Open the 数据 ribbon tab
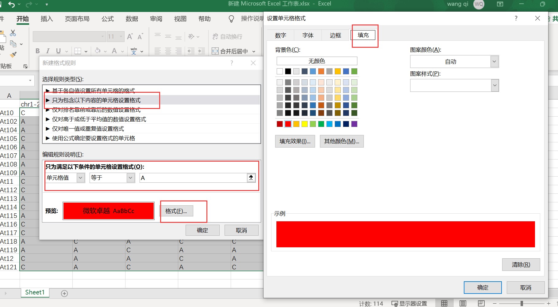Image resolution: width=558 pixels, height=307 pixels. 132,19
